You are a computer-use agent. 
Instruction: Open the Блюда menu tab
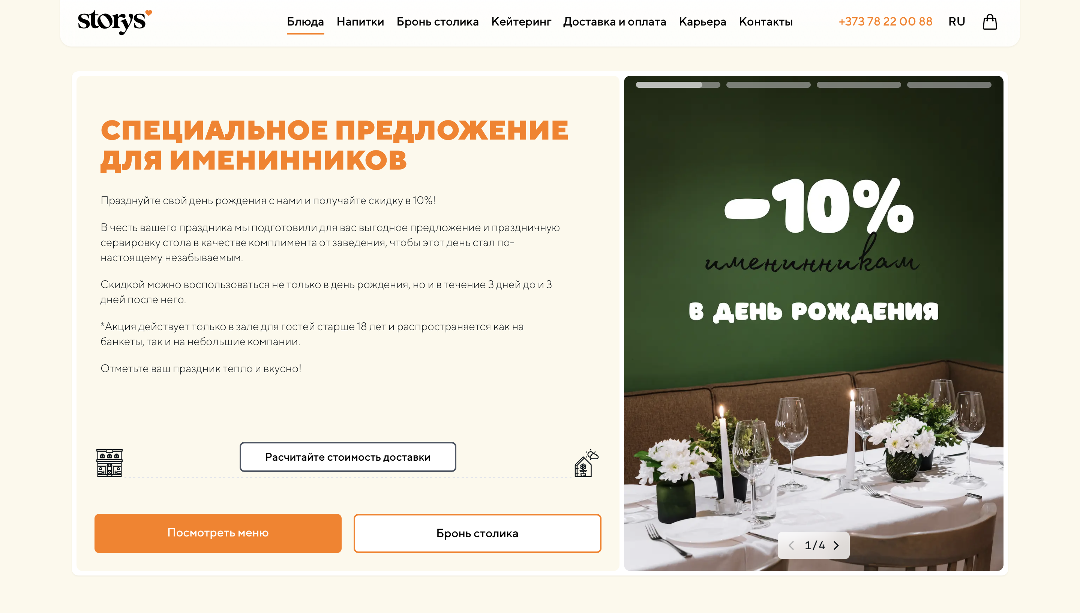pyautogui.click(x=306, y=21)
